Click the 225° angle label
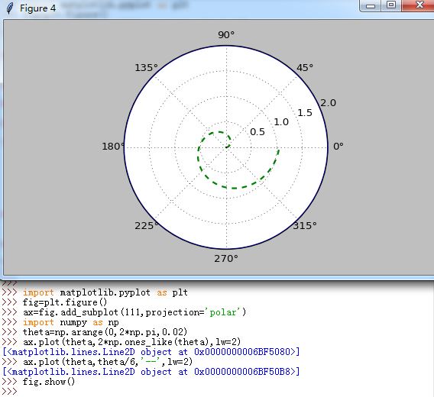The width and height of the screenshot is (434, 397). (147, 225)
